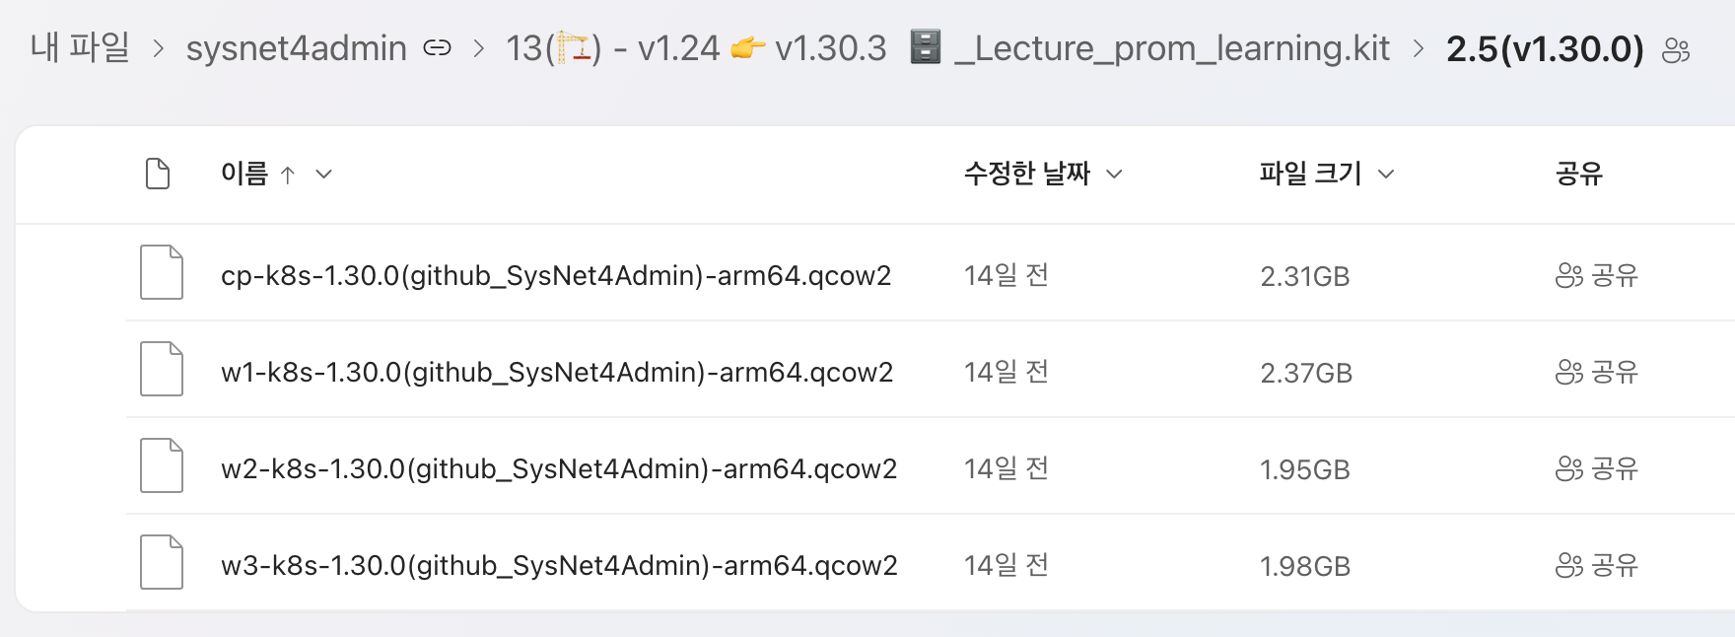Select w2-k8s-1.30.0 arm64 qcow2 file name
Viewport: 1735px width, 637px height.
(559, 468)
